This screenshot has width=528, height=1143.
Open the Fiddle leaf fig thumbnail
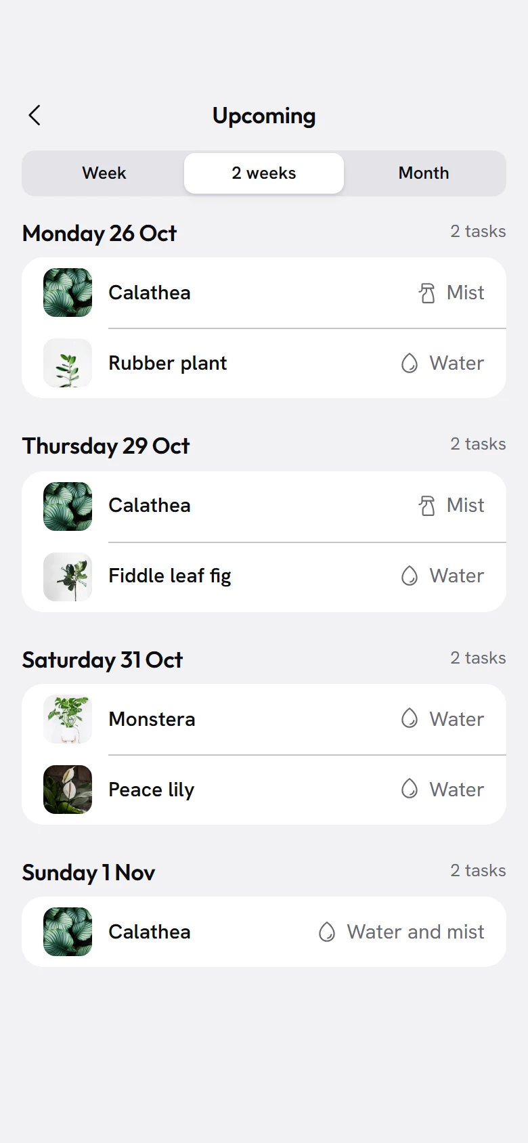[68, 577]
